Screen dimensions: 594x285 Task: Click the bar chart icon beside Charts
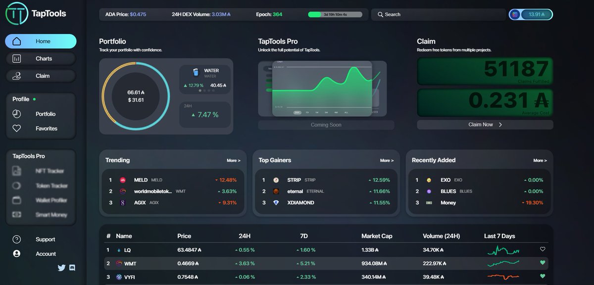point(17,58)
